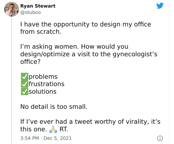The height and width of the screenshot is (144, 174).
Task: Click the "RT." text after the emoji
Action: 64,129
